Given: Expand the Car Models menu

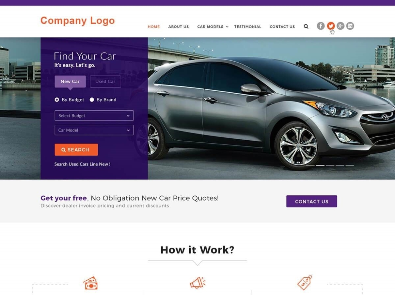Looking at the screenshot, I should [x=213, y=27].
